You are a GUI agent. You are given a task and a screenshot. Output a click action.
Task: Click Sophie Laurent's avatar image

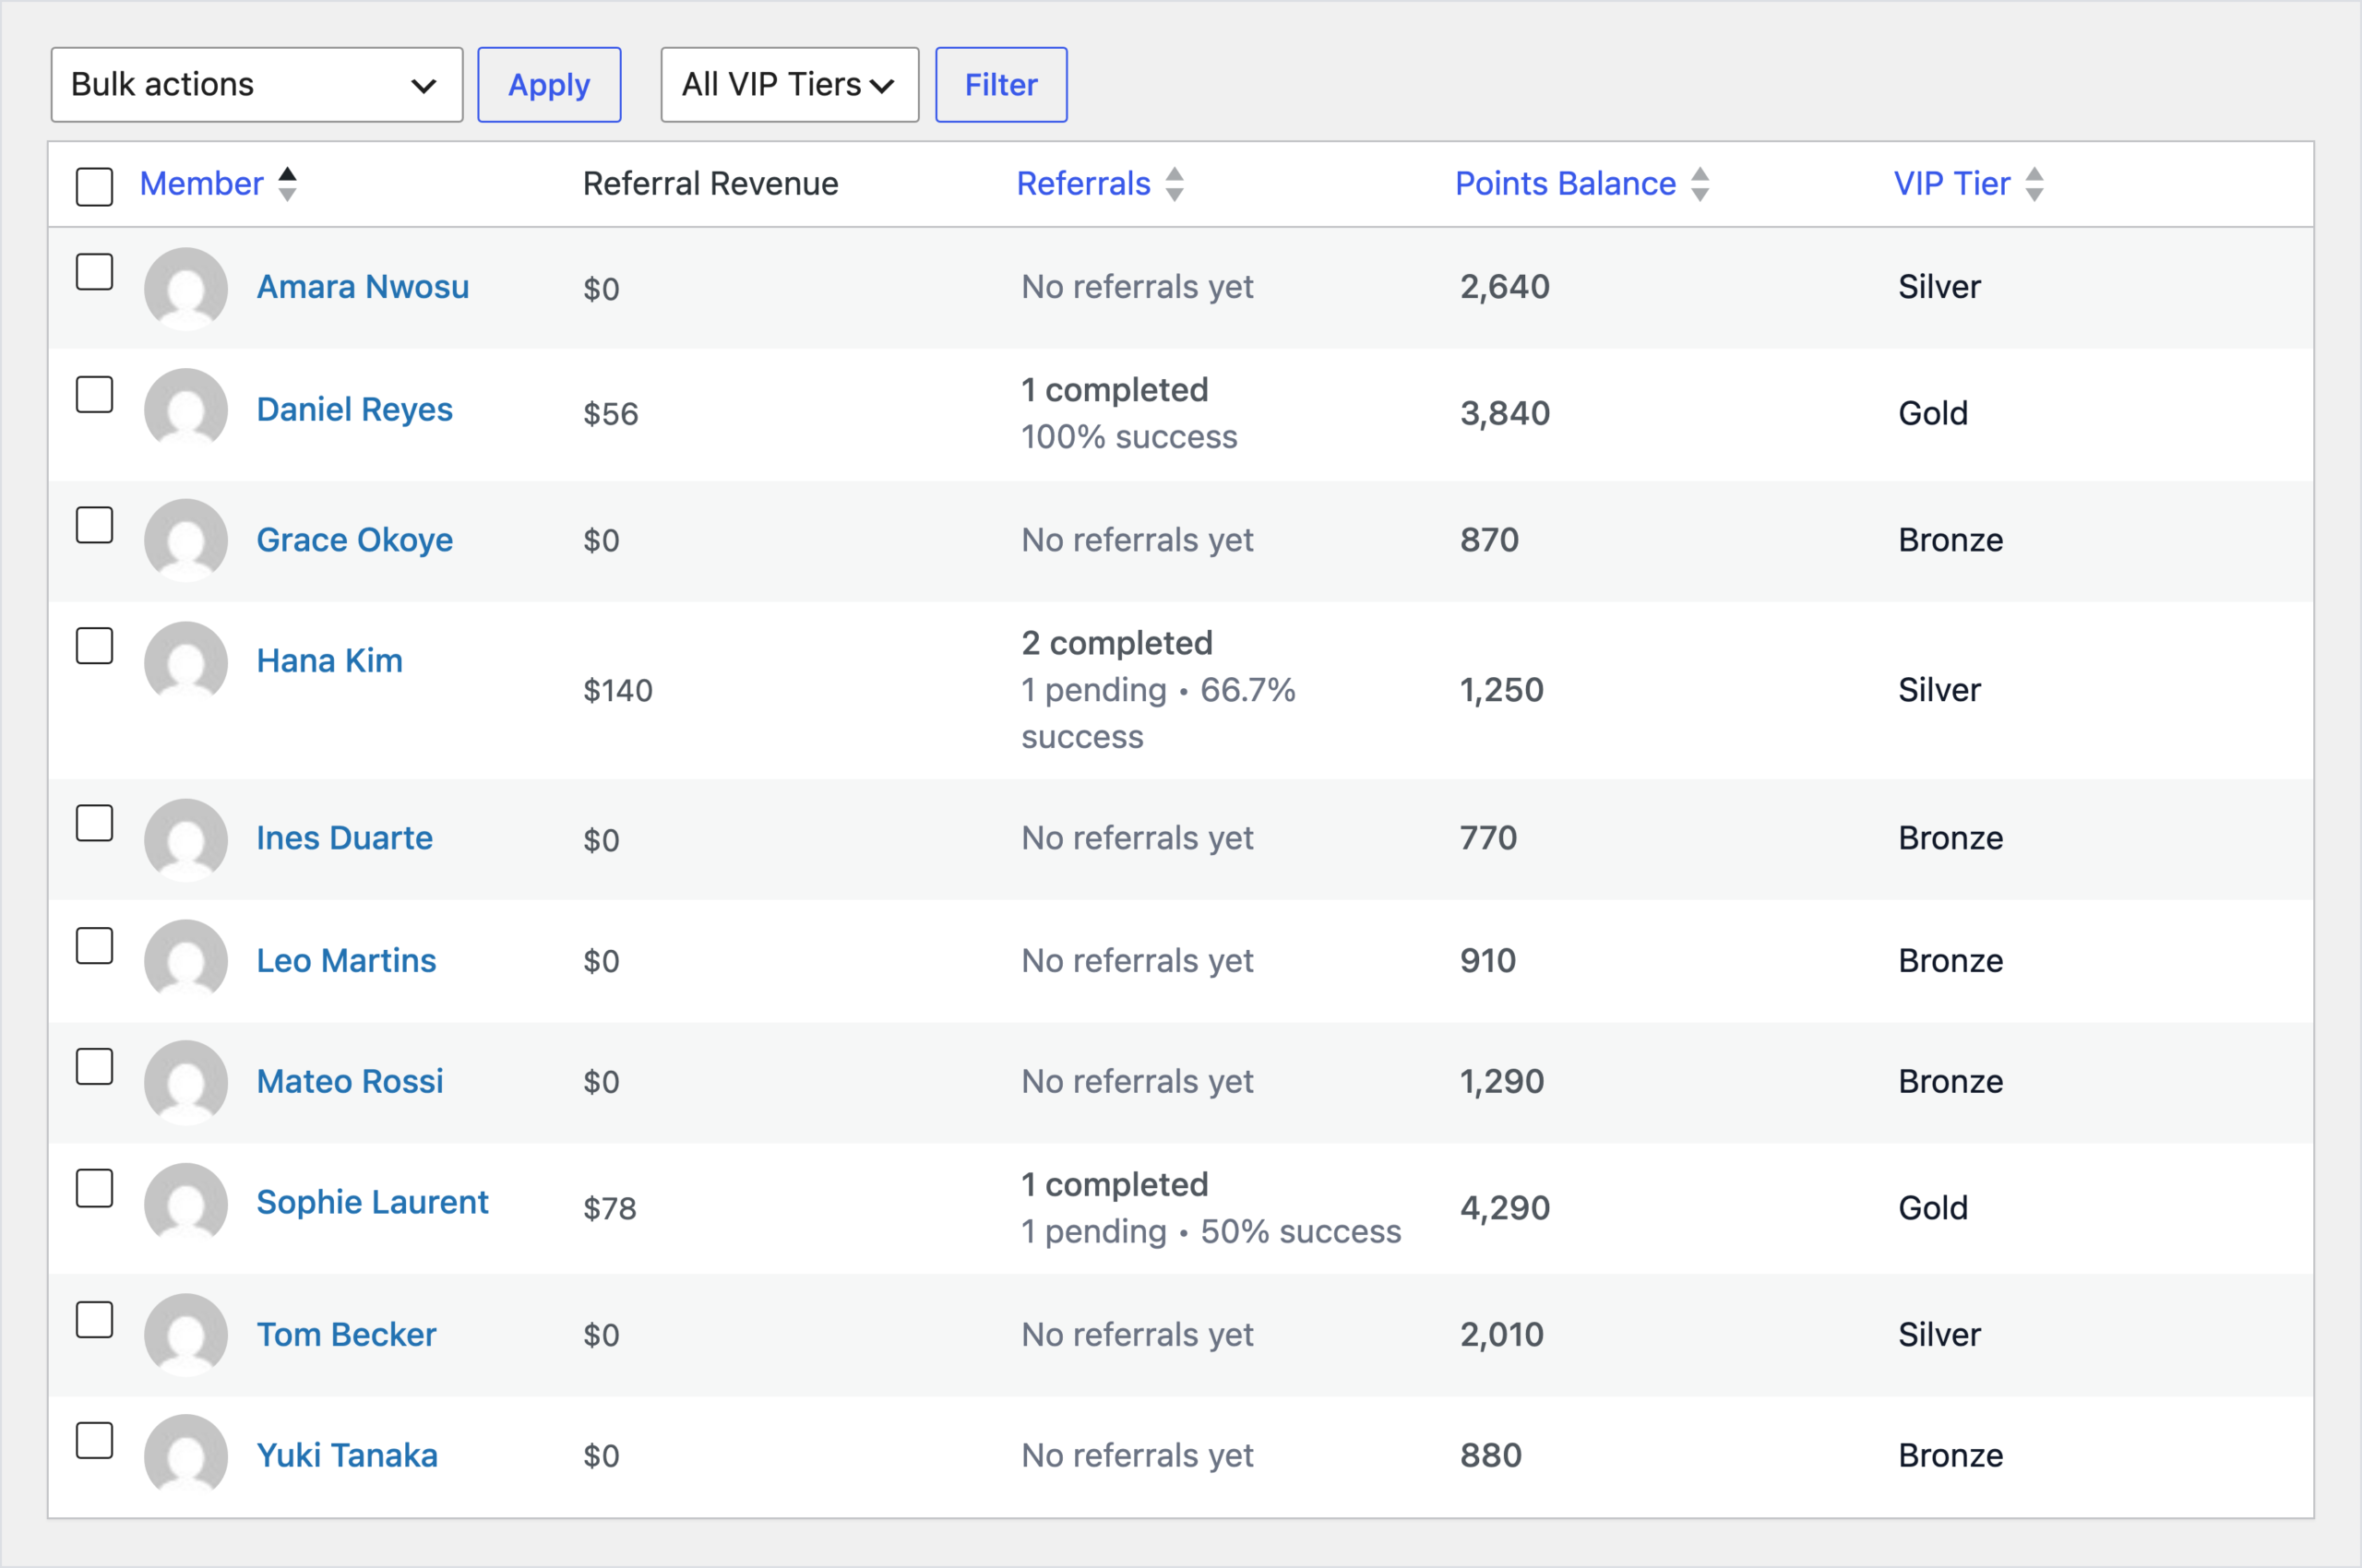pos(186,1204)
